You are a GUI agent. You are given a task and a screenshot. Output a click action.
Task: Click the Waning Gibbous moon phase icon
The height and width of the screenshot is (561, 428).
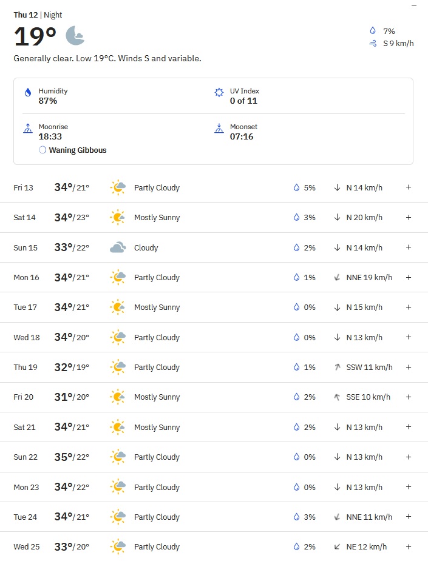[x=42, y=150]
